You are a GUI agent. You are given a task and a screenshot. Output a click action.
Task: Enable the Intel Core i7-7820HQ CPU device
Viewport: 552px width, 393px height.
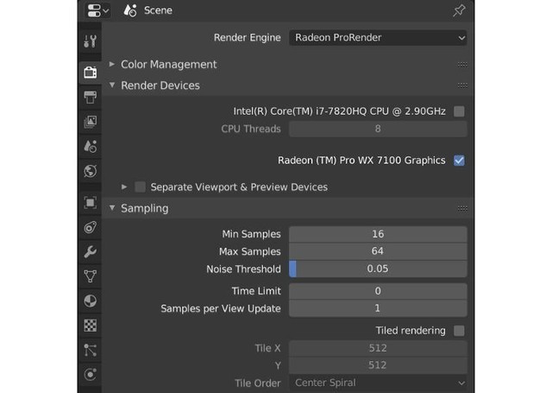459,111
